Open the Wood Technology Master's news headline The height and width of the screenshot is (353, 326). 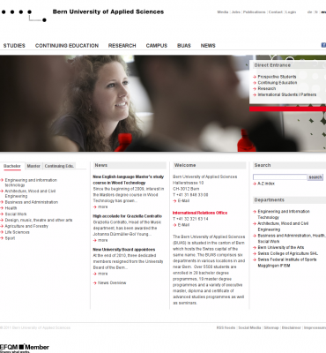point(129,180)
